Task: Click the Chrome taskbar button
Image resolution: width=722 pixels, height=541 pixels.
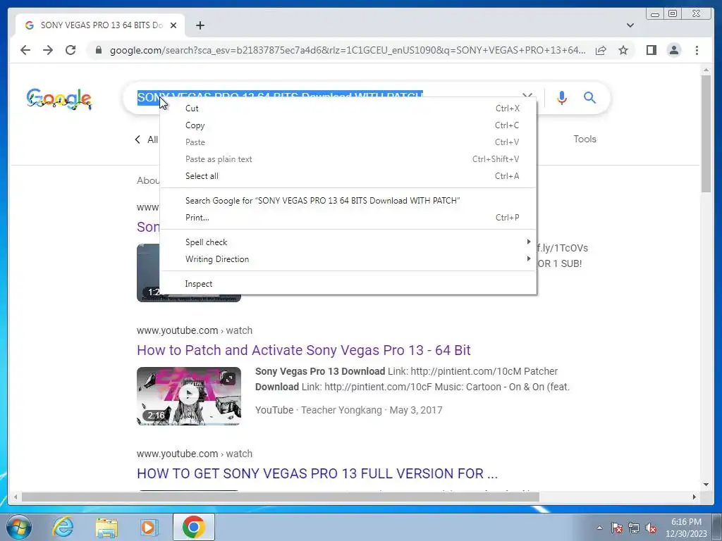Action: point(194,527)
